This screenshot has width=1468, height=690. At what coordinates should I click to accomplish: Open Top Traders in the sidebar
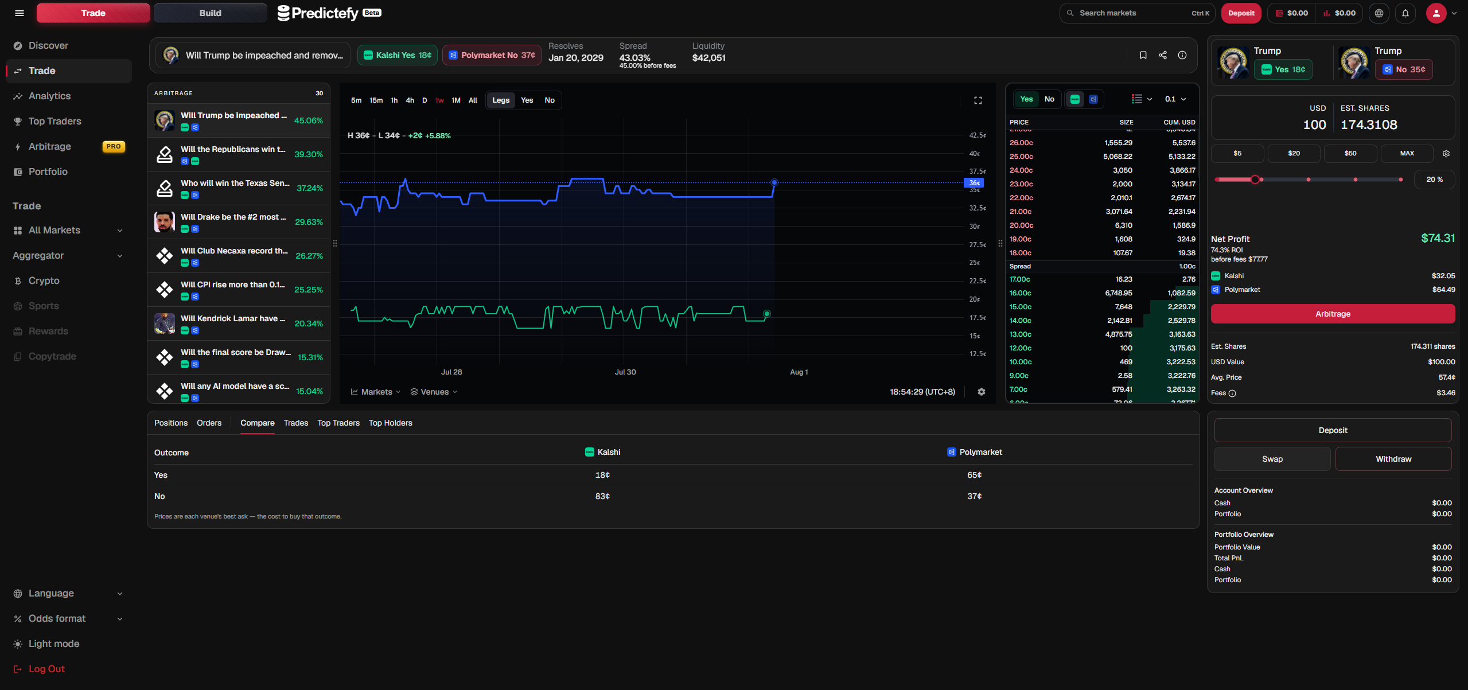(69, 122)
